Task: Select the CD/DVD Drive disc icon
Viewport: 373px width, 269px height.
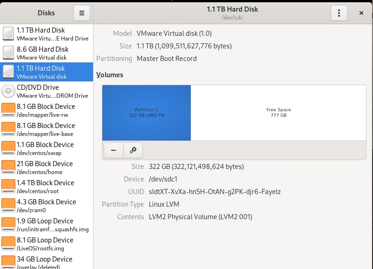Action: point(8,91)
